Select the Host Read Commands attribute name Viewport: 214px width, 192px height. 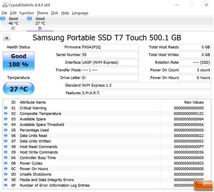pyautogui.click(x=38, y=147)
